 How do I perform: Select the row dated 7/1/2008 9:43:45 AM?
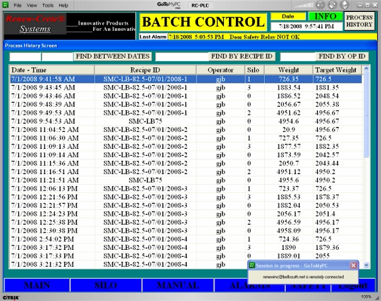(x=186, y=88)
